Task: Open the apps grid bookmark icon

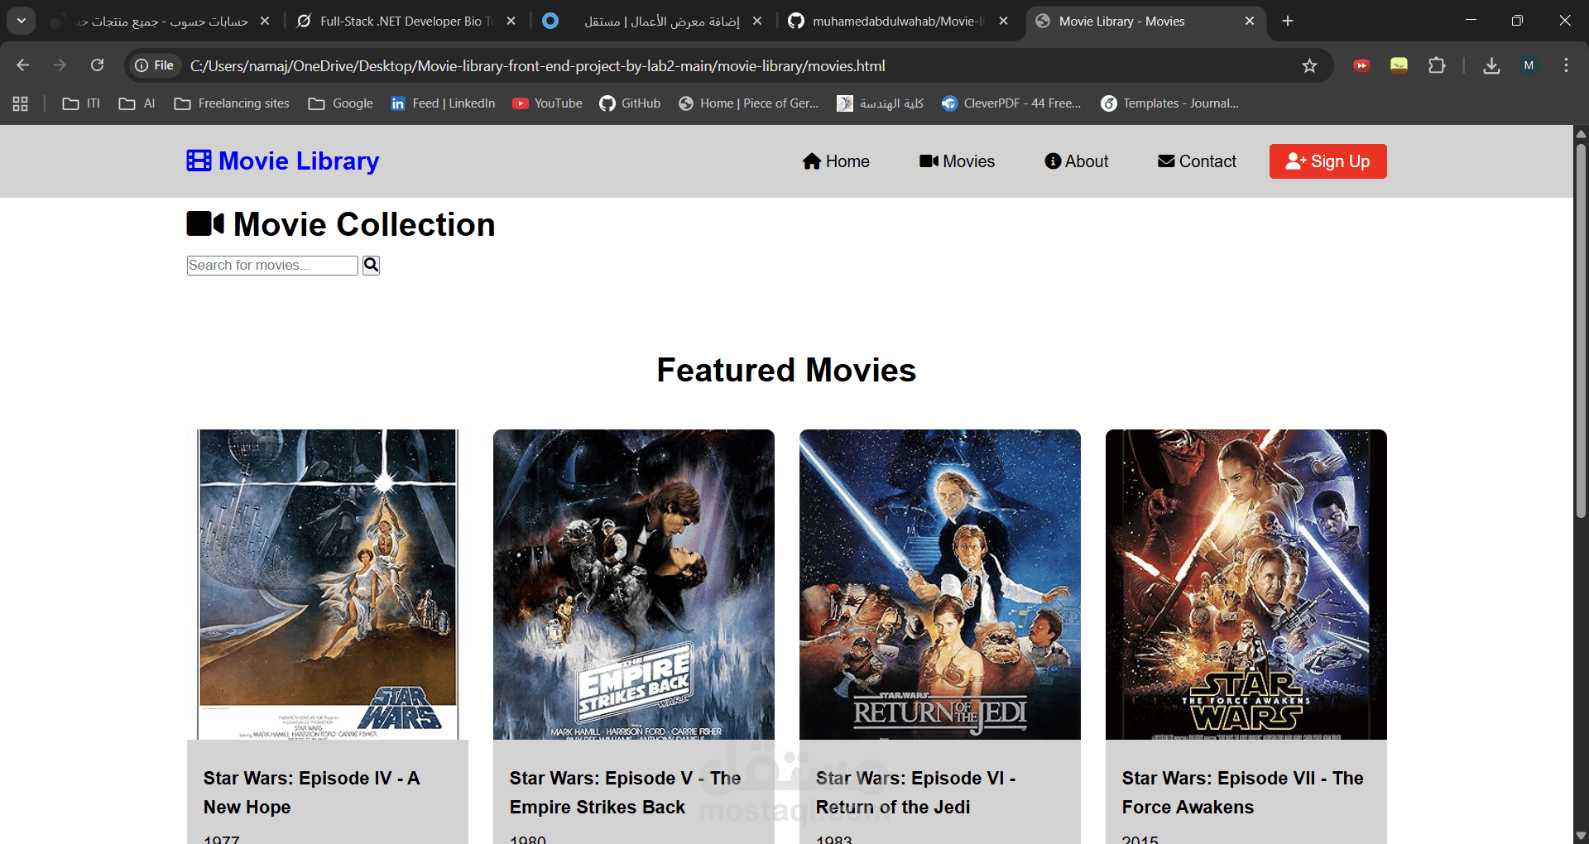Action: tap(20, 103)
